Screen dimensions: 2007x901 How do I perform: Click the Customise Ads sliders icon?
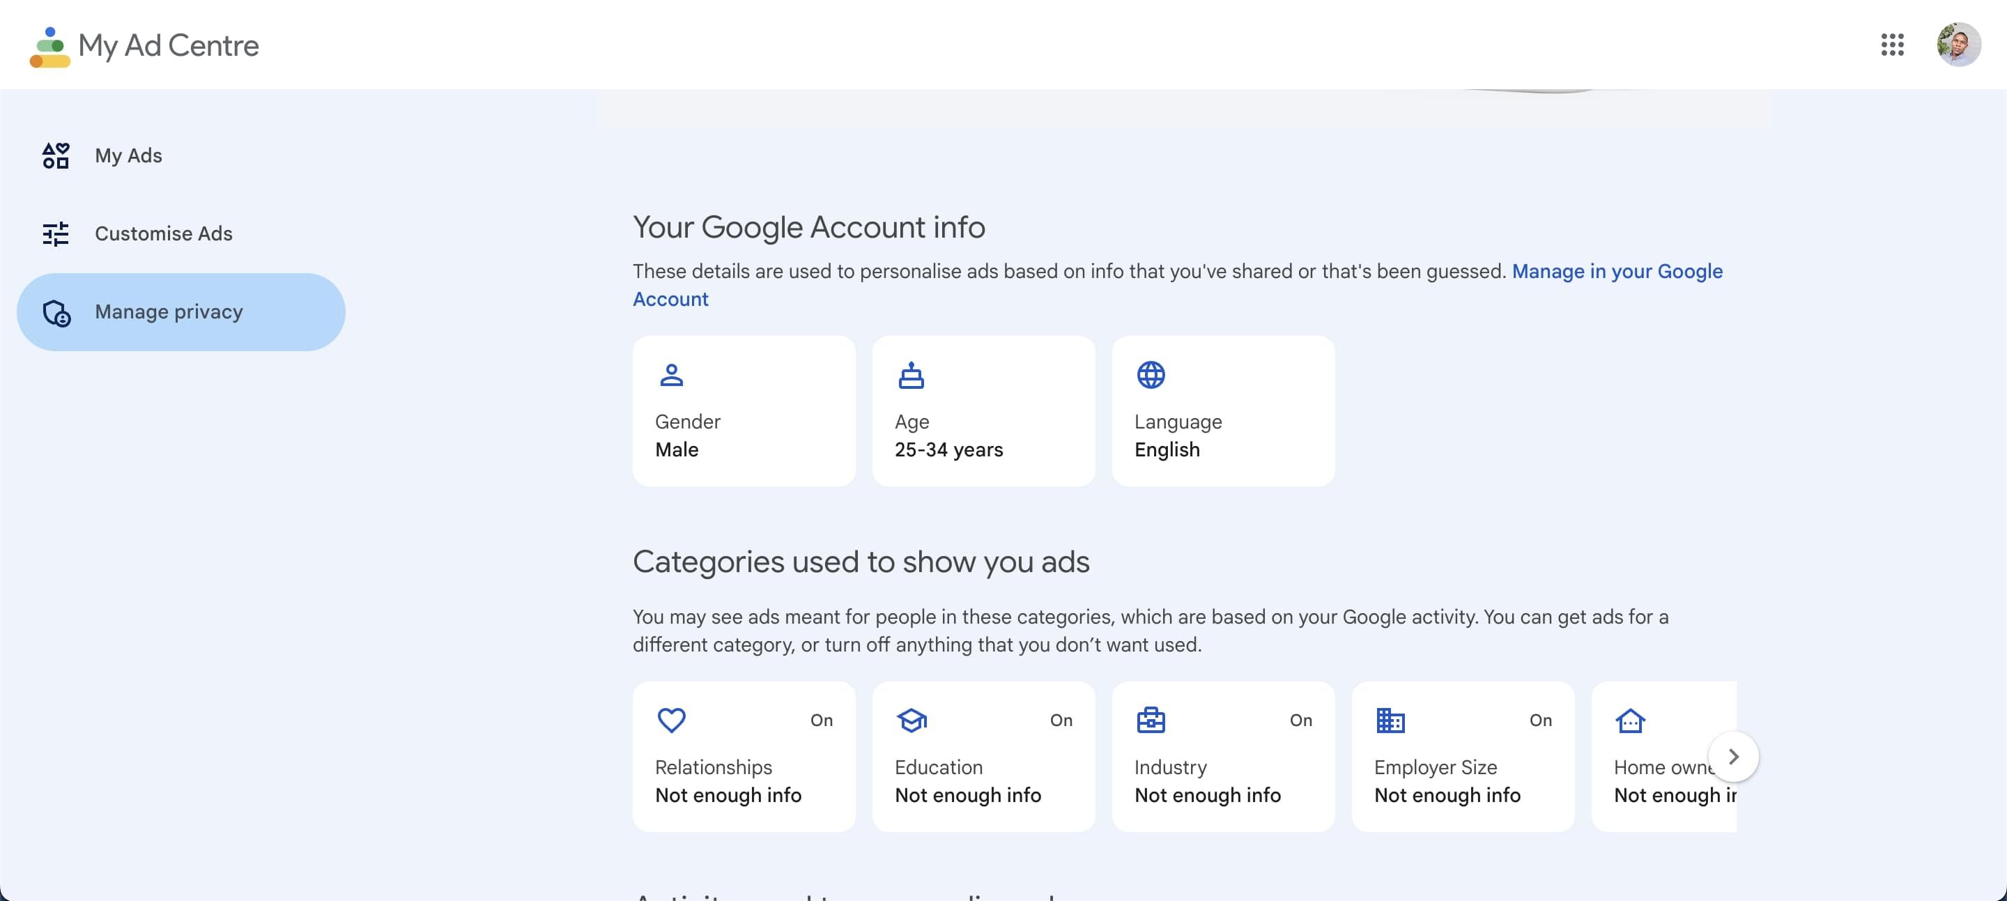55,233
